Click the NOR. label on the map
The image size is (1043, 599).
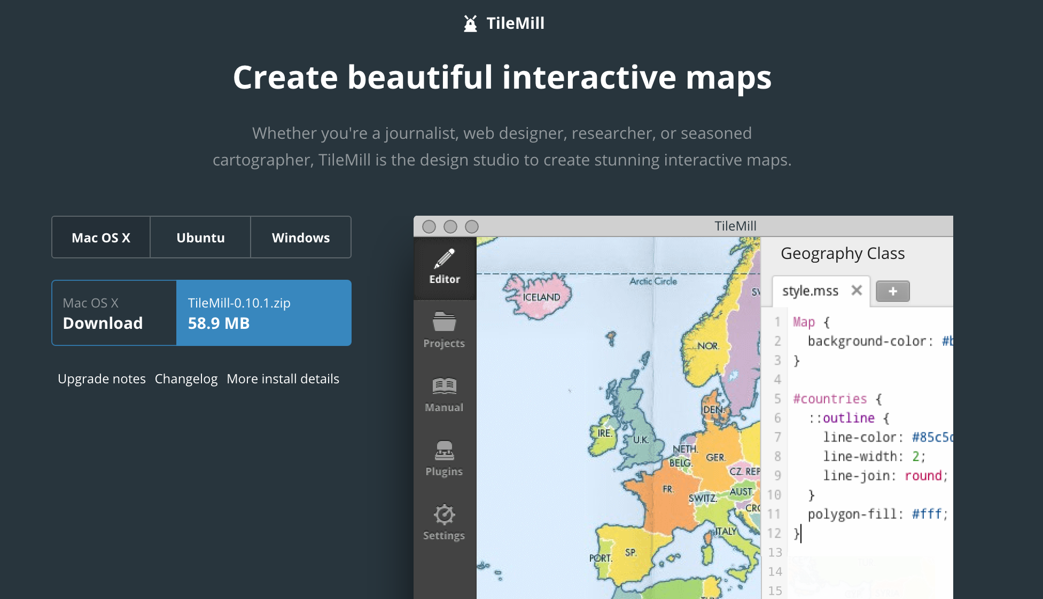tap(708, 346)
